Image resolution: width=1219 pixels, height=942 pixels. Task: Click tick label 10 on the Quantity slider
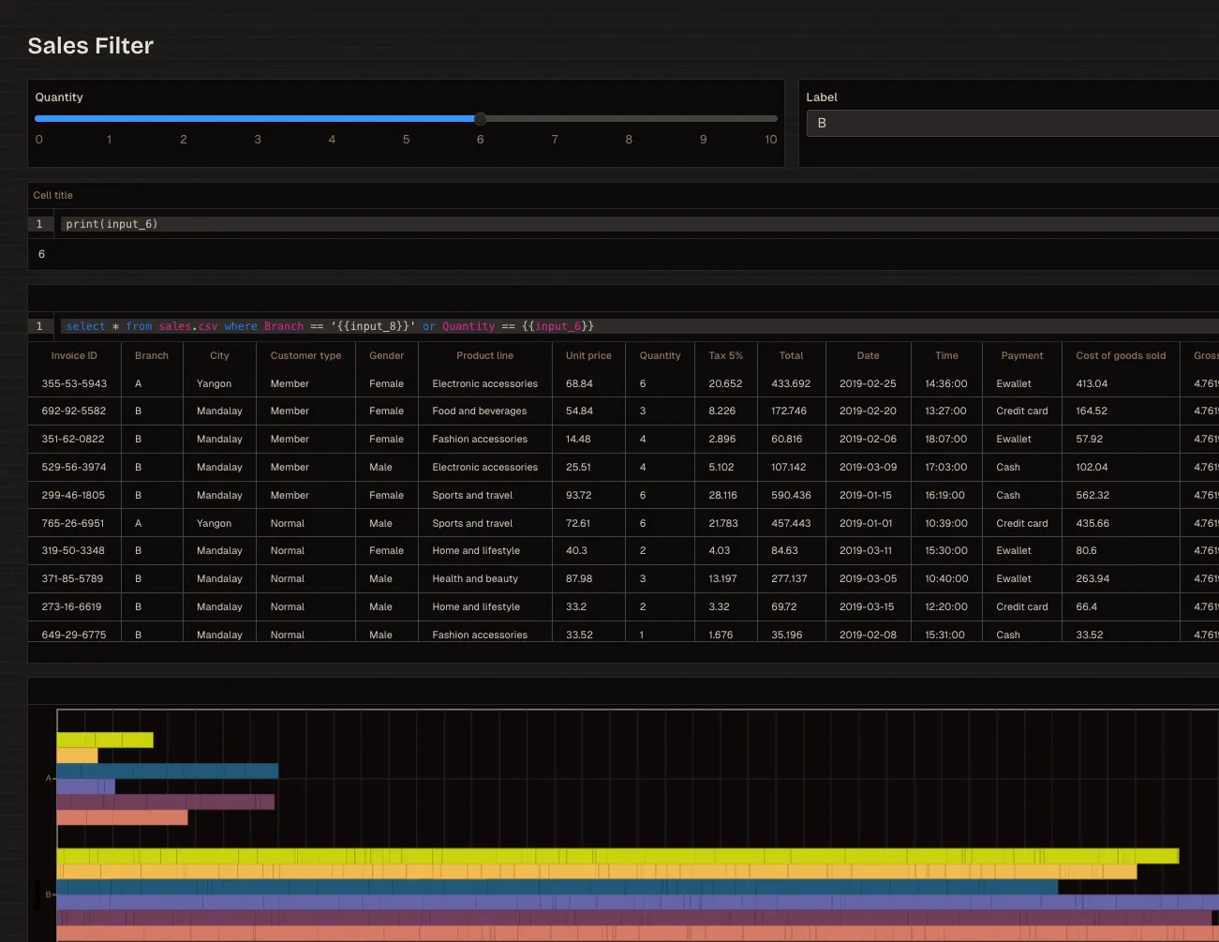click(x=770, y=139)
